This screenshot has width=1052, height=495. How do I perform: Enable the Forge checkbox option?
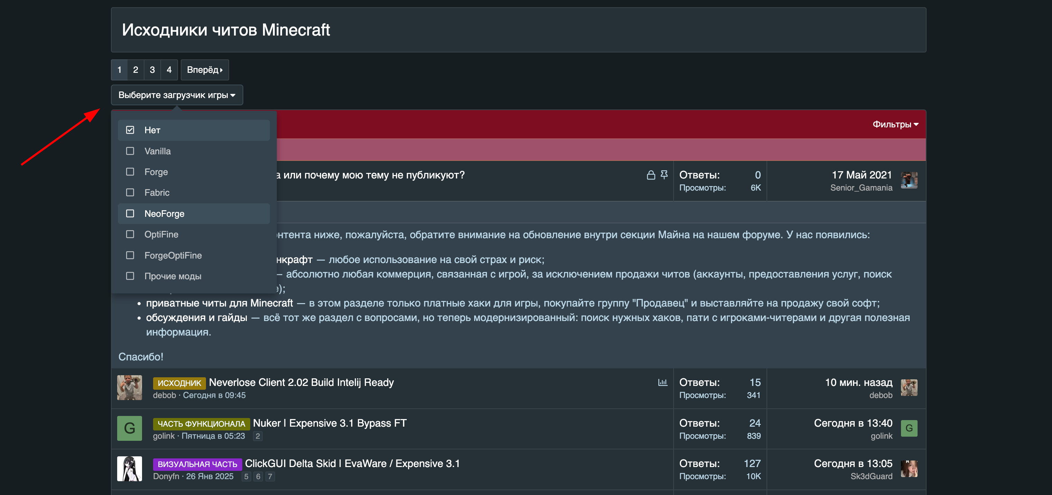tap(130, 172)
